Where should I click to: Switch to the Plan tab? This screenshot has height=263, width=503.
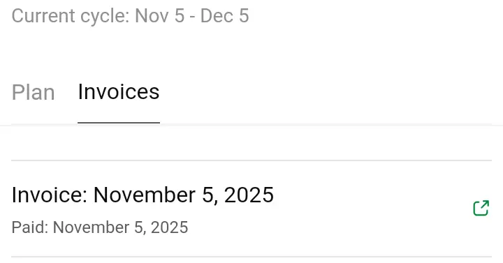click(33, 93)
